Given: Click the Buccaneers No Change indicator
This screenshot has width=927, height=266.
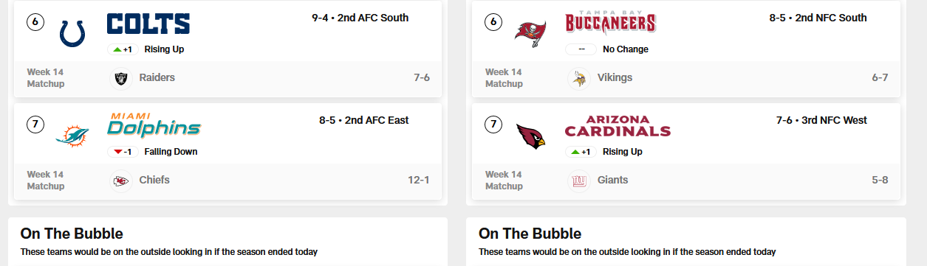Looking at the screenshot, I should coord(606,49).
